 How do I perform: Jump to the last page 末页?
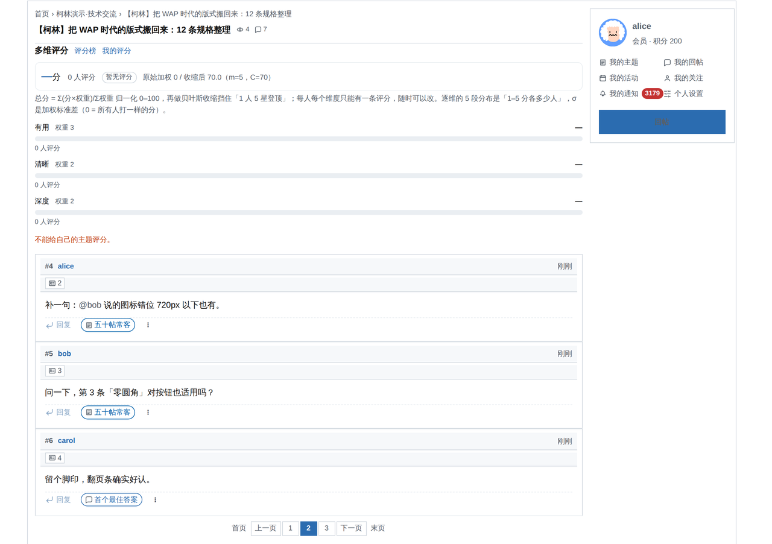[378, 528]
